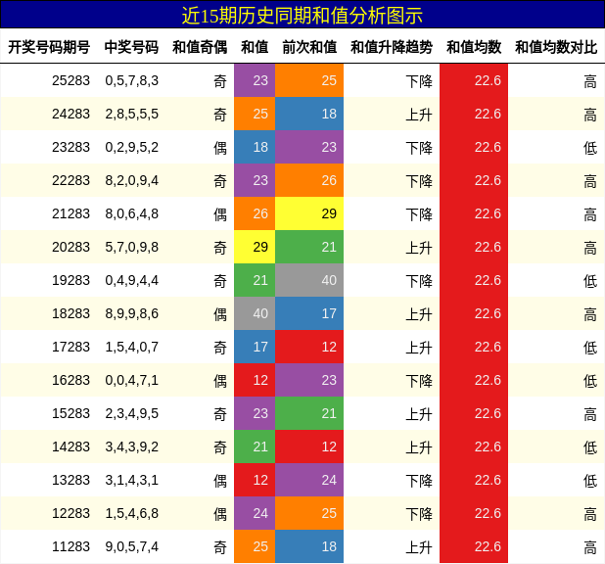Select period number 20283
This screenshot has width=605, height=564.
click(x=71, y=247)
